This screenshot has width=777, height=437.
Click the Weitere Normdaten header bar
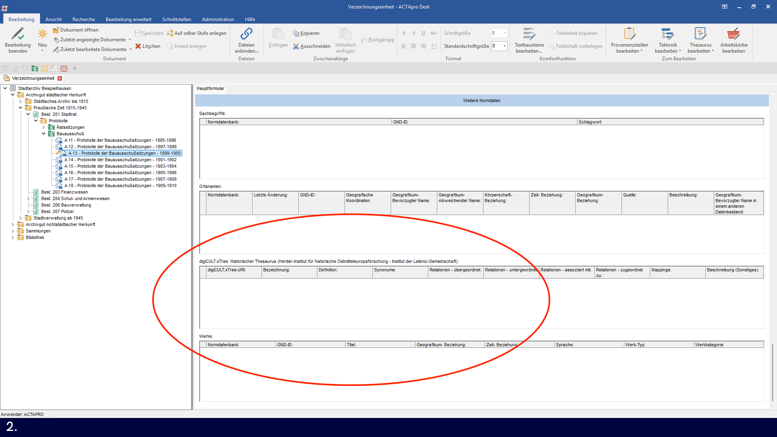482,100
